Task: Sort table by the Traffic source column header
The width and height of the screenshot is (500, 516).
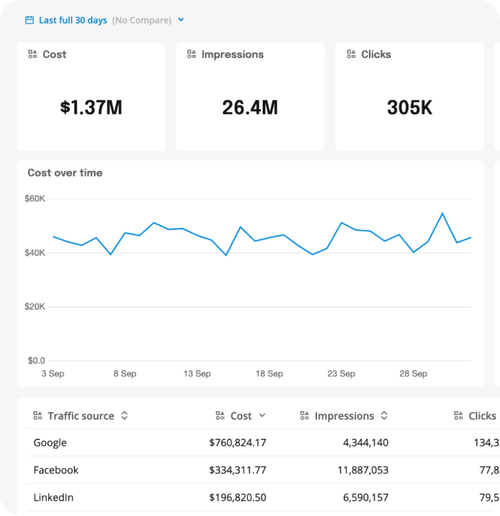Action: [x=81, y=416]
